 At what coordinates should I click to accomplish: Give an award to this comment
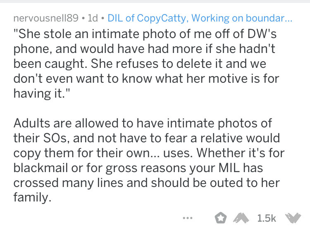(x=220, y=218)
